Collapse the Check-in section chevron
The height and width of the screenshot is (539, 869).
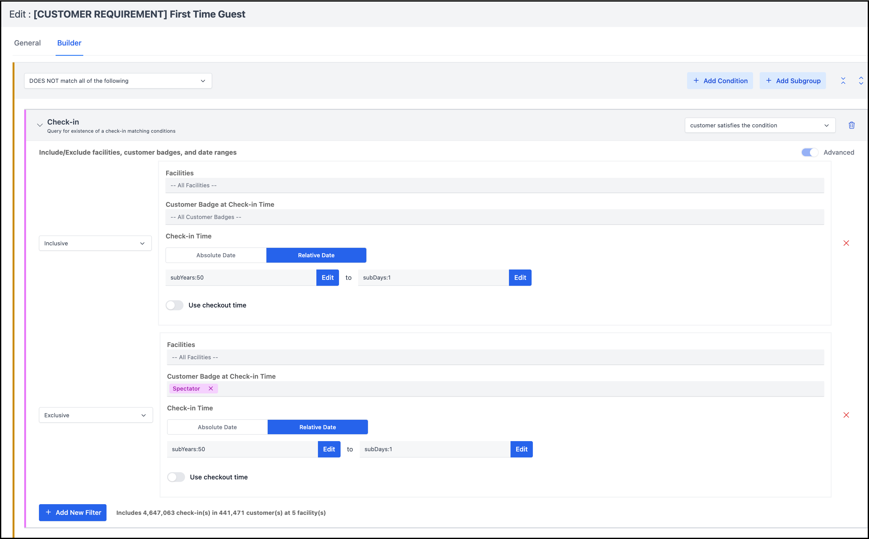click(40, 125)
